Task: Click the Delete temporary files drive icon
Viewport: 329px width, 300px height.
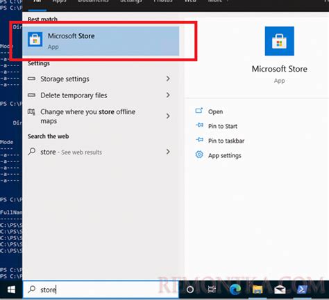Action: point(32,95)
